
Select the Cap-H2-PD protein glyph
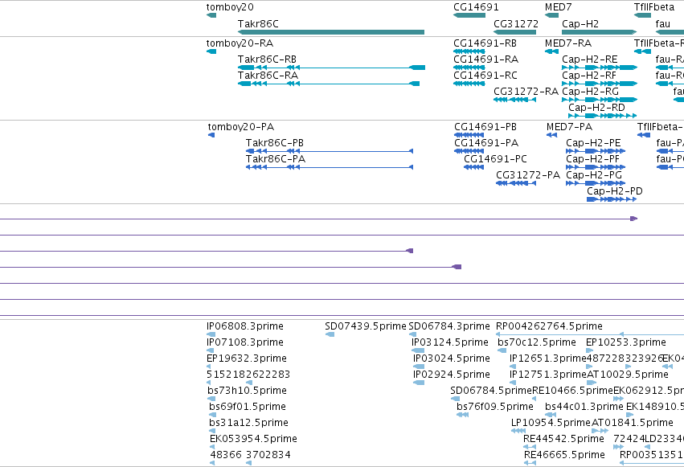pyautogui.click(x=612, y=199)
